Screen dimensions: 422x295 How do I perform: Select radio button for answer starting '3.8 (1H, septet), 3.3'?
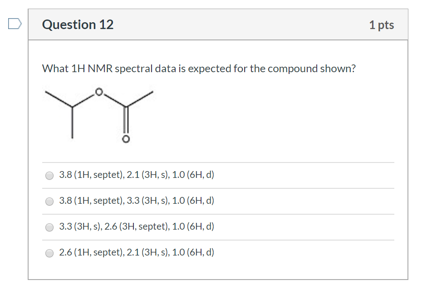click(49, 202)
